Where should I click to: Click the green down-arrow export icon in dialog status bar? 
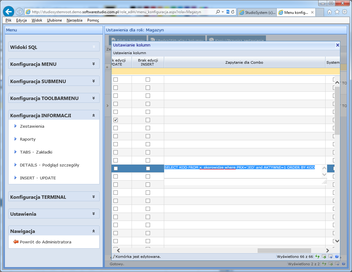[x=324, y=257]
